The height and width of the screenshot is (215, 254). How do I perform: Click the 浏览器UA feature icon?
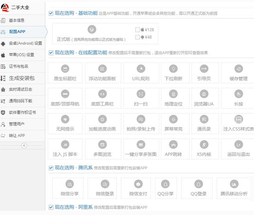pyautogui.click(x=204, y=94)
